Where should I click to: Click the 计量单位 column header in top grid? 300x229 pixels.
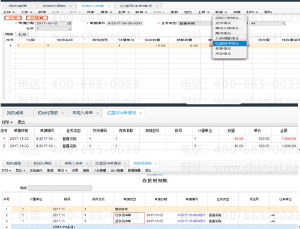click(x=126, y=40)
